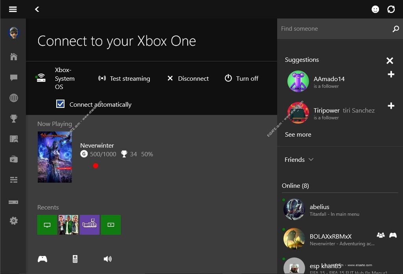The image size is (403, 274).
Task: Expand the Friends dropdown filter
Action: [x=299, y=159]
